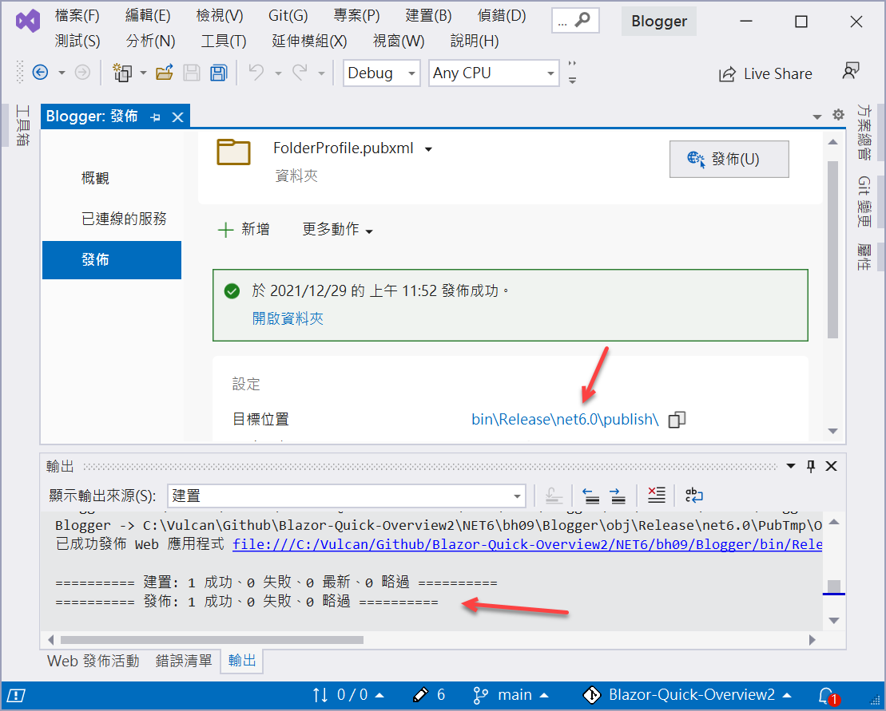Open the file:///C:/Vulcan output link
The image size is (886, 711).
[527, 544]
